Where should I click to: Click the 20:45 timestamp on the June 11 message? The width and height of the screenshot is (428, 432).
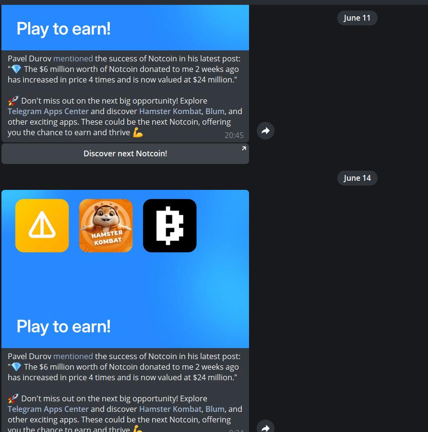(234, 135)
